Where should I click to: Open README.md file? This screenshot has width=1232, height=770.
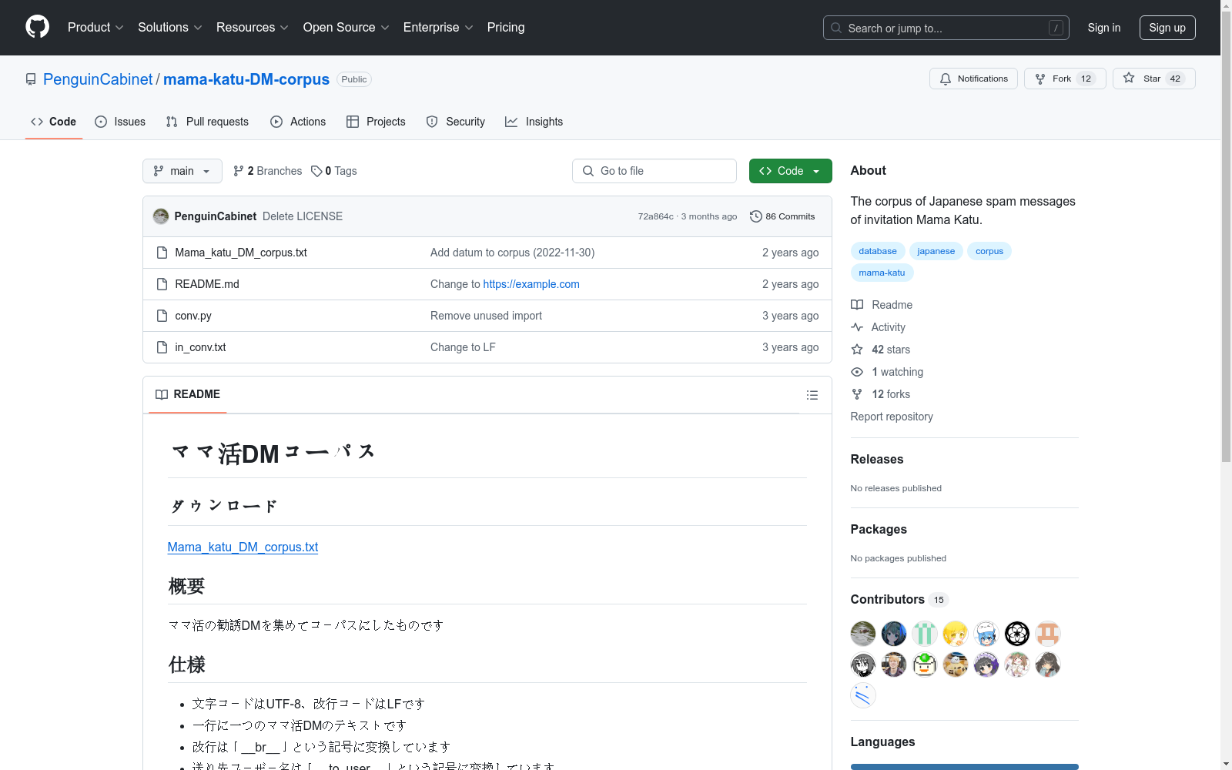point(207,284)
